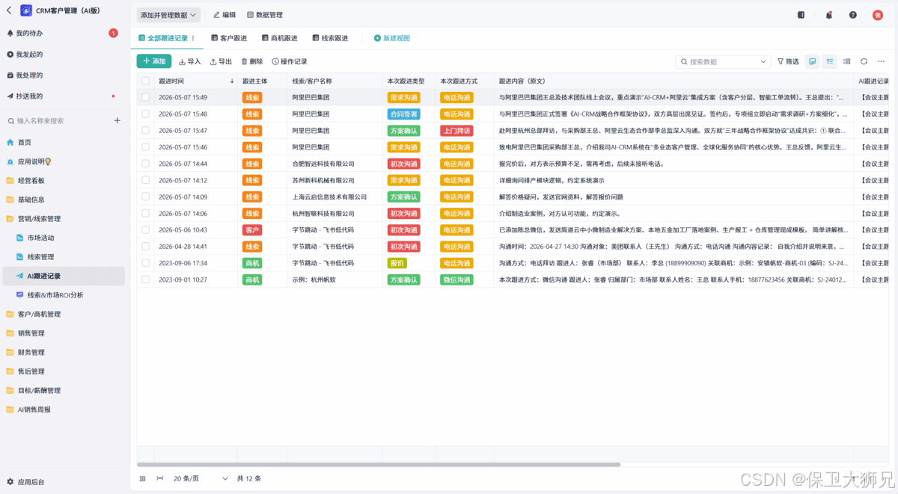Switch to the 线索跟进 view tab
The width and height of the screenshot is (898, 494).
coord(330,38)
